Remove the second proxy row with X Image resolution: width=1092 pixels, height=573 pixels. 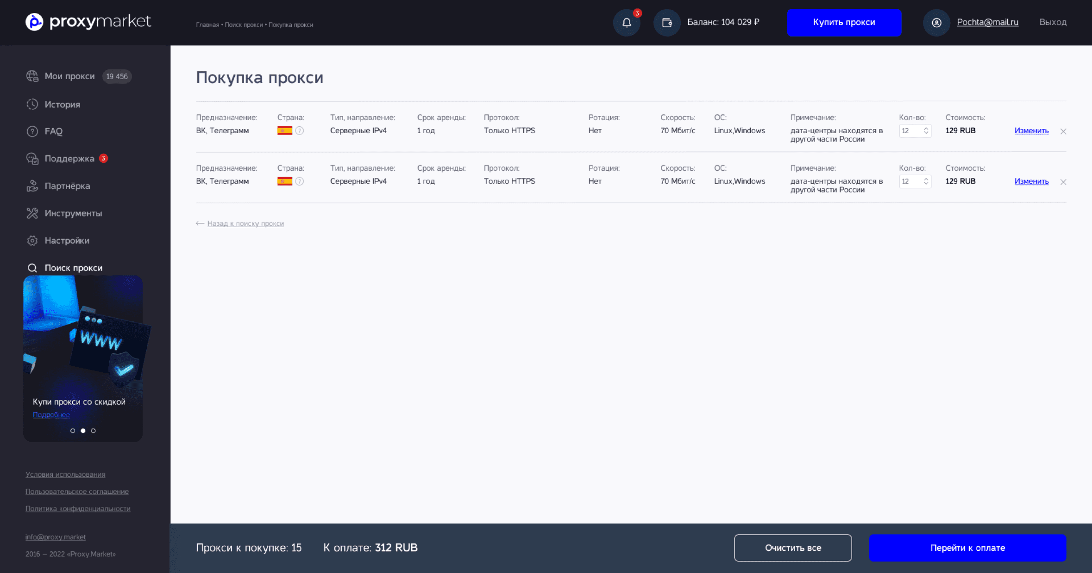coord(1063,182)
